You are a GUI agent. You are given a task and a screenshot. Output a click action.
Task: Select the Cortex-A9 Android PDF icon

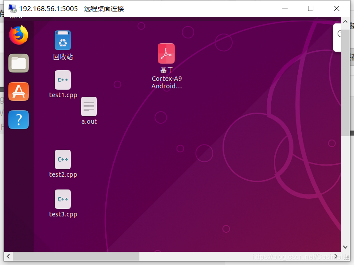(x=166, y=53)
